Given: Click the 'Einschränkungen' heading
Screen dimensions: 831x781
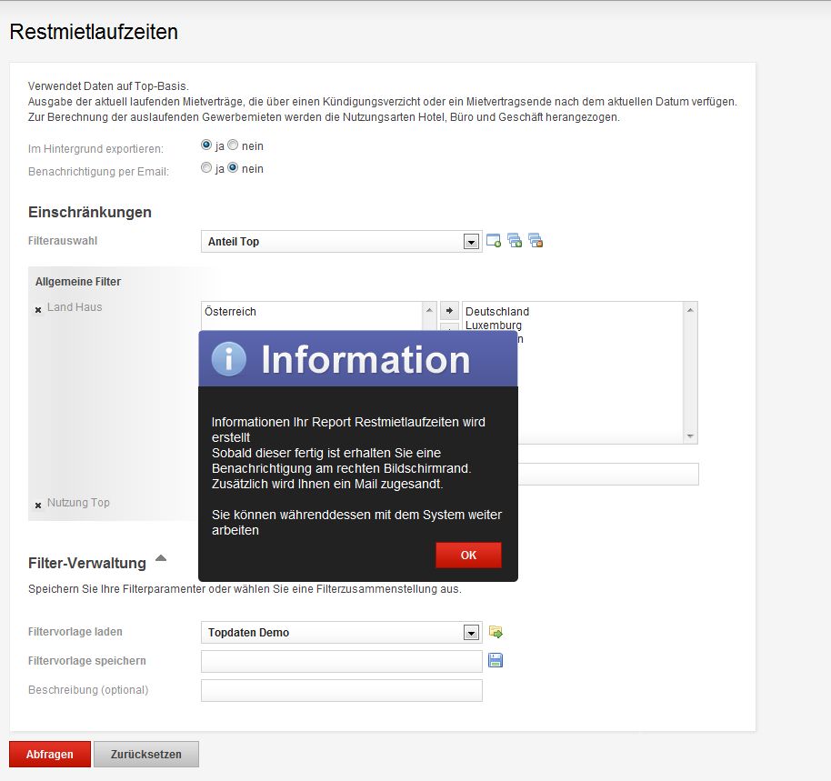Looking at the screenshot, I should click(x=90, y=212).
